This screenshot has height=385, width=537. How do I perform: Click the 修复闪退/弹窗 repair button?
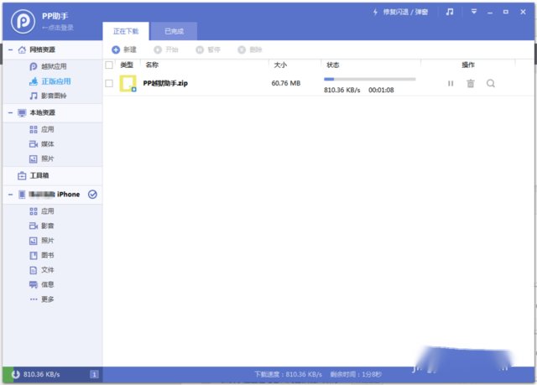click(400, 12)
